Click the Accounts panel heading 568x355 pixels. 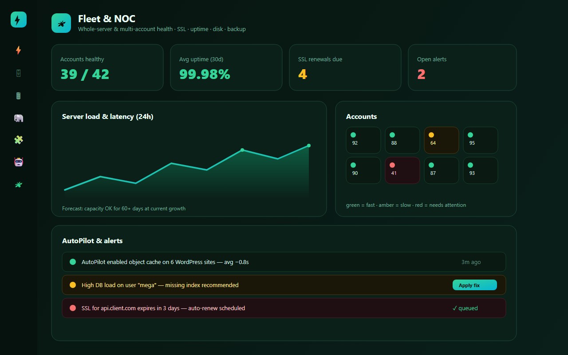coord(362,117)
